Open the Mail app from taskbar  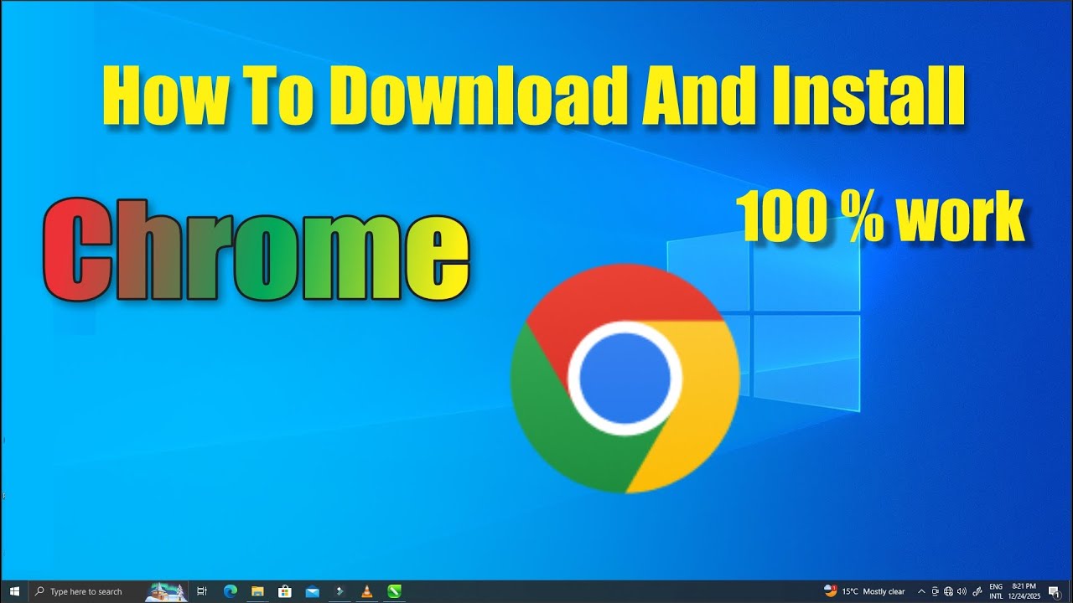[x=312, y=591]
